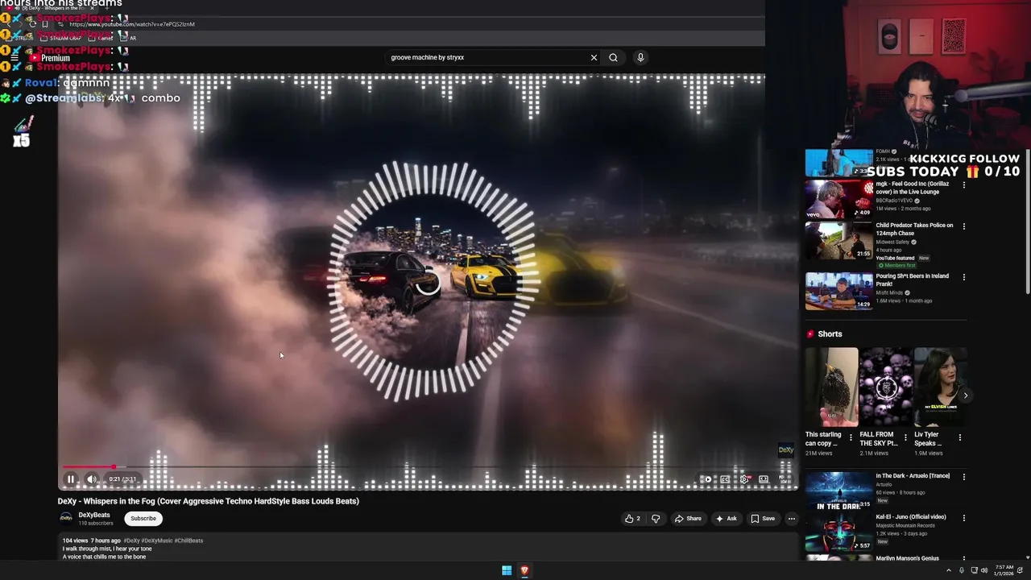The width and height of the screenshot is (1031, 580).
Task: Open the DeXyBeats channel name link
Action: pyautogui.click(x=94, y=515)
